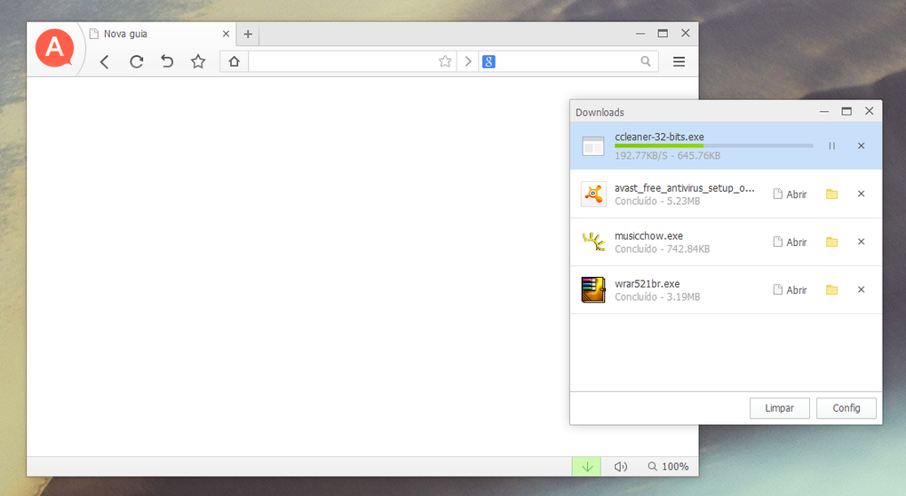This screenshot has height=496, width=906.
Task: Maximize the Downloads window
Action: [846, 112]
